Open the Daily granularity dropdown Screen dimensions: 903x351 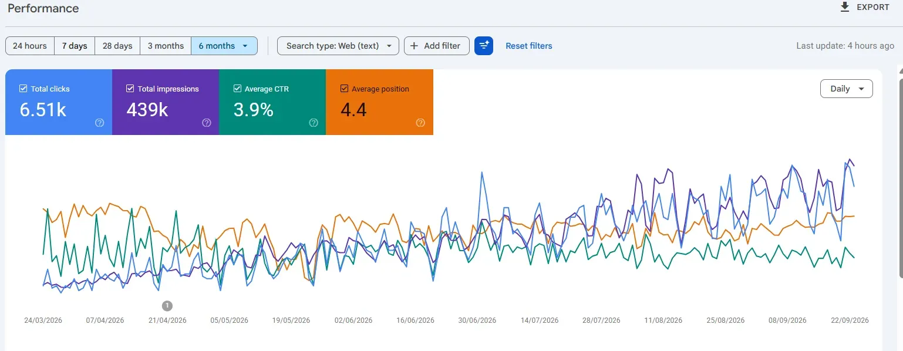847,89
